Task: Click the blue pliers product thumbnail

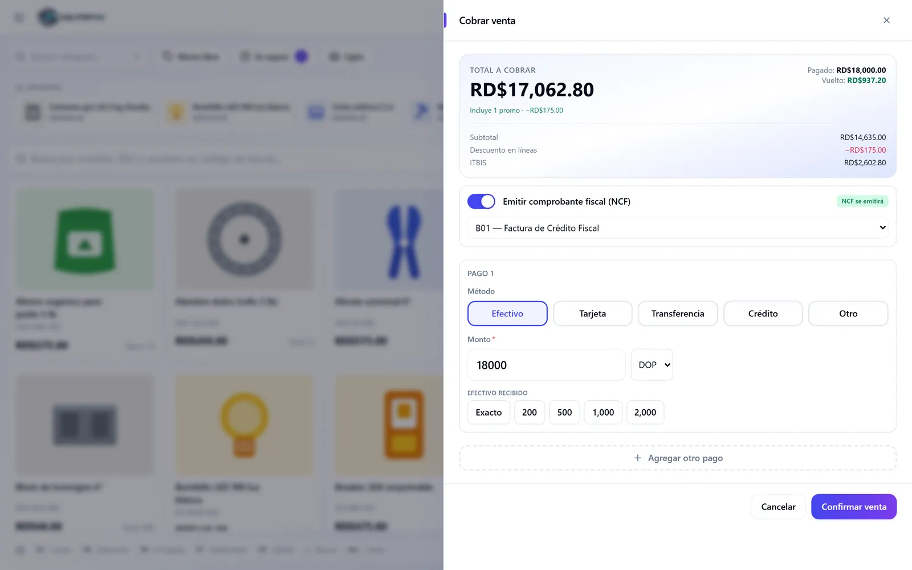Action: pos(389,239)
